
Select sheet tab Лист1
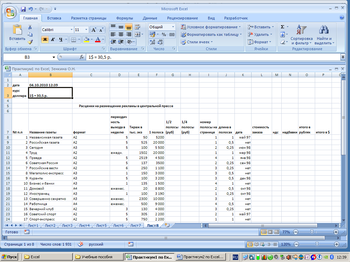click(x=33, y=225)
